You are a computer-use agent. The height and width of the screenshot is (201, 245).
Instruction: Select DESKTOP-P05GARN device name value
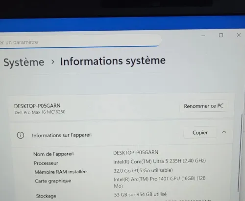pos(136,153)
